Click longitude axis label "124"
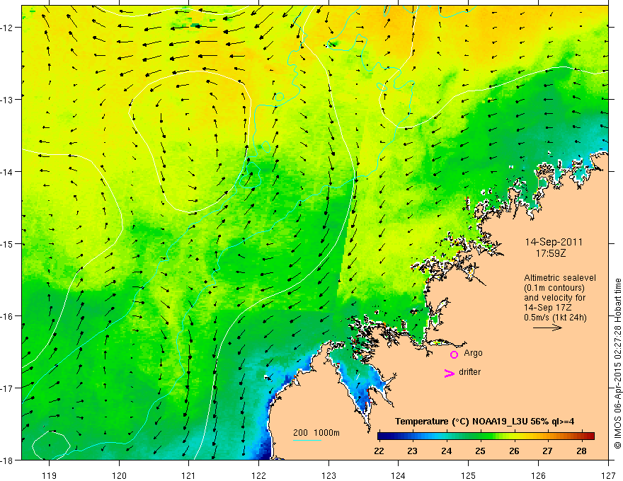 pos(398,475)
